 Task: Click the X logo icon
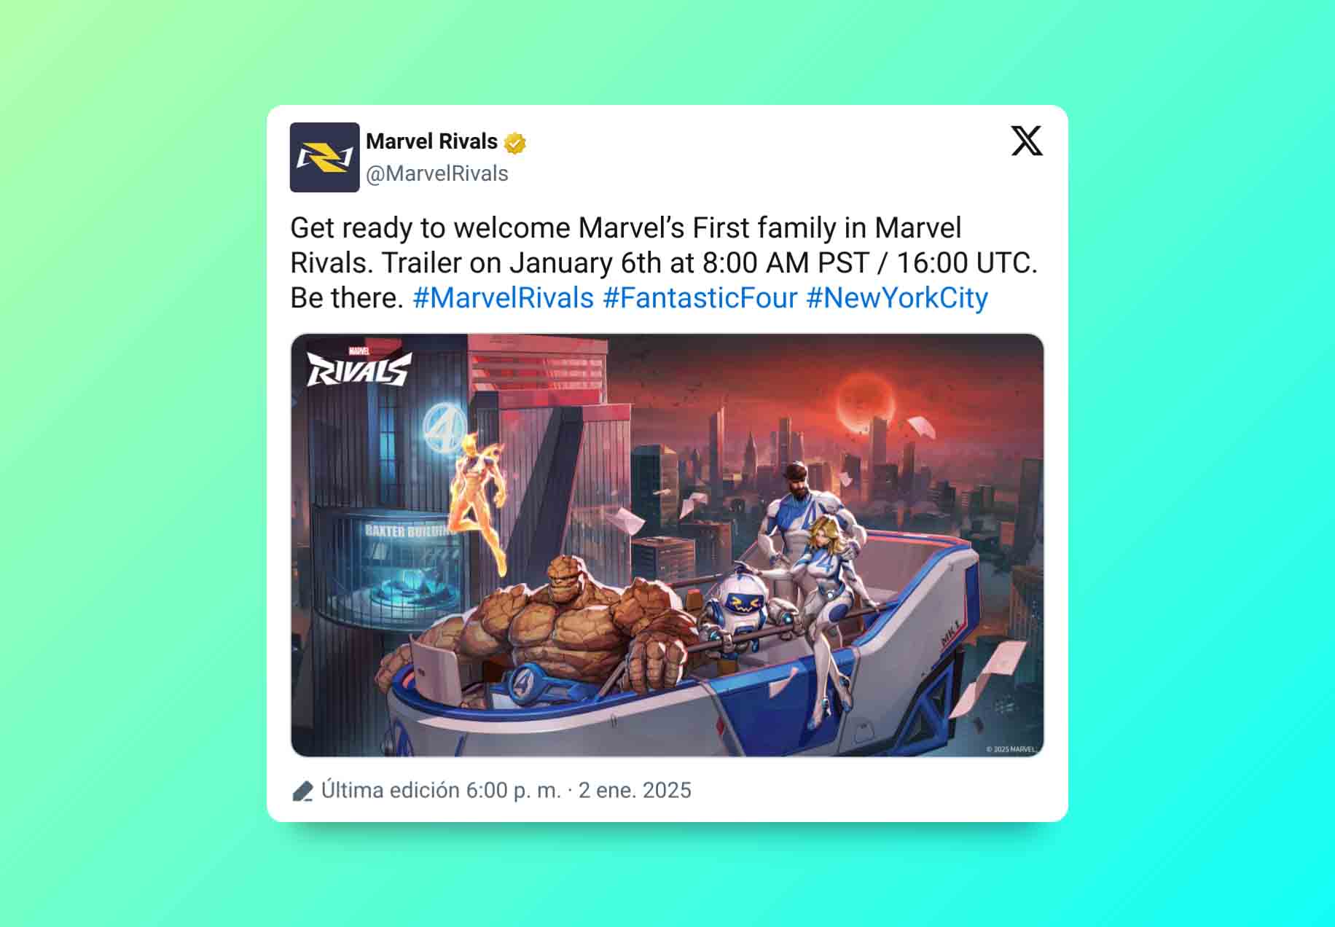[x=1027, y=141]
